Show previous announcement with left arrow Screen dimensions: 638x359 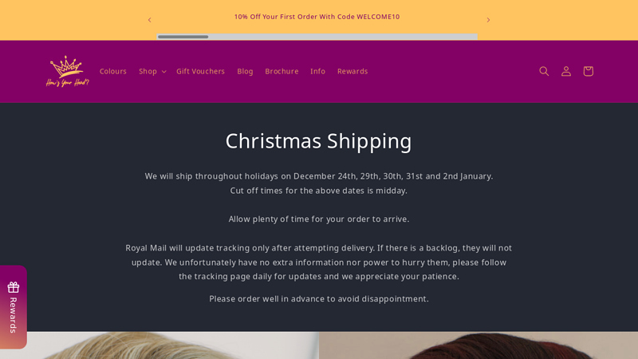click(x=149, y=20)
